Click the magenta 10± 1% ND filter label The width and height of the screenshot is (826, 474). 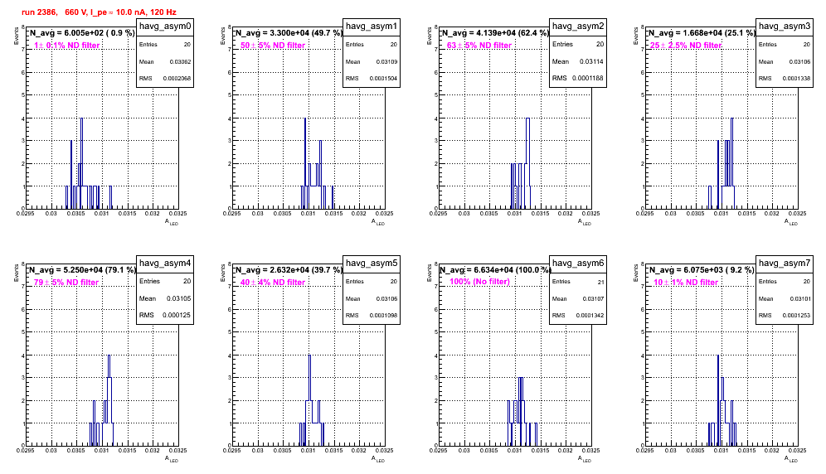(x=686, y=283)
